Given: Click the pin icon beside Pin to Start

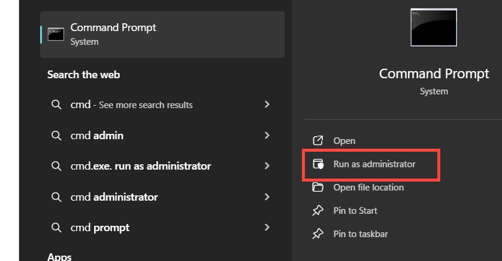Looking at the screenshot, I should pos(318,210).
